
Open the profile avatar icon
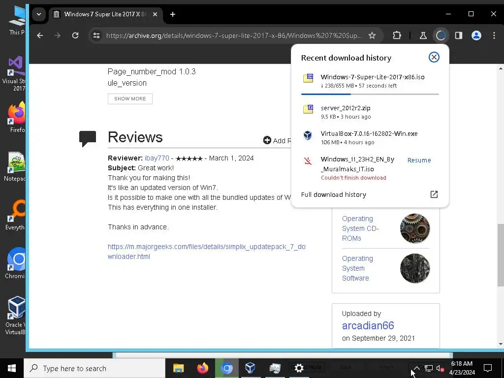pos(476,35)
